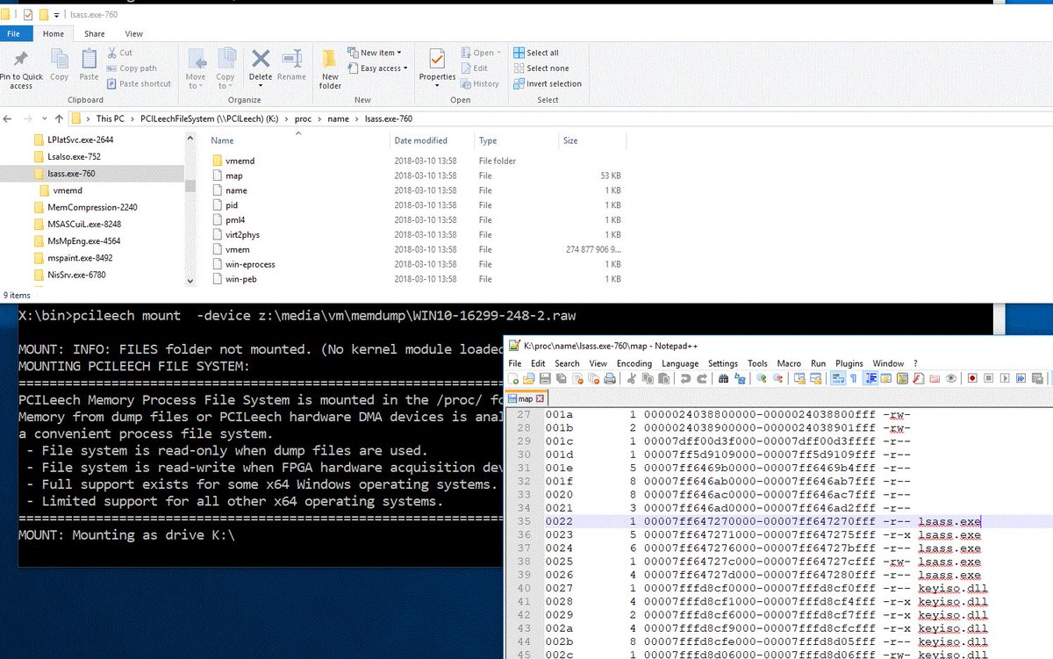1053x659 pixels.
Task: Select mspaint.exe-8492 in navigation tree
Action: tap(80, 258)
